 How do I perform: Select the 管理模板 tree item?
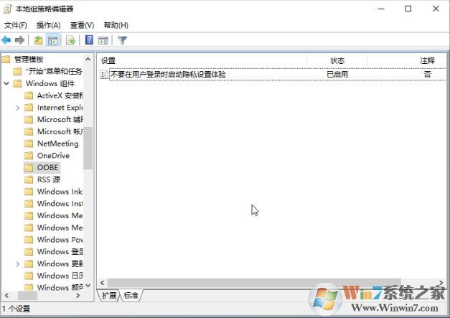29,60
